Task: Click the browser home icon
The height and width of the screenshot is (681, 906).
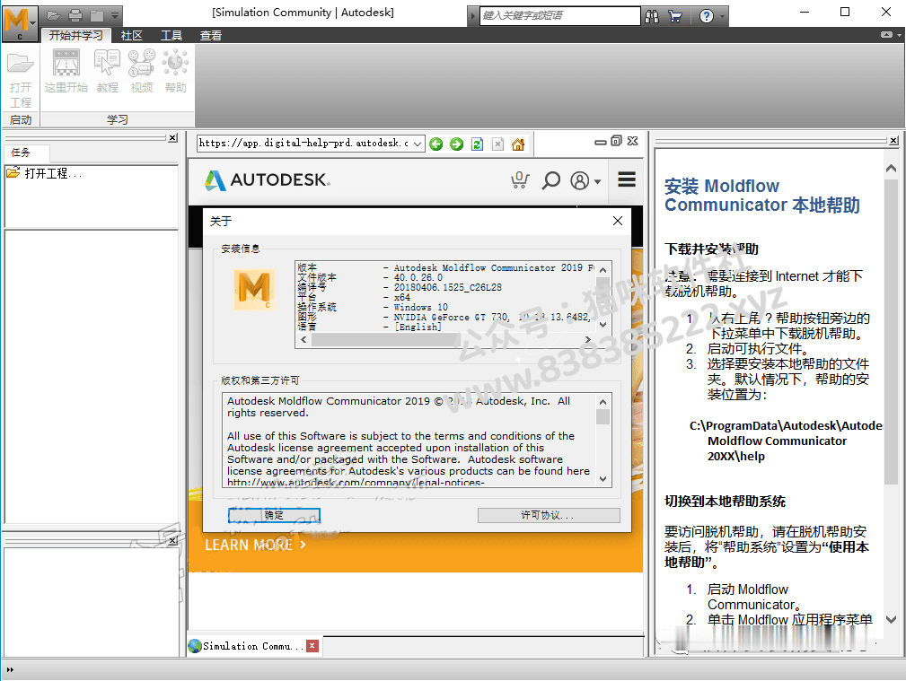Action: coord(518,144)
